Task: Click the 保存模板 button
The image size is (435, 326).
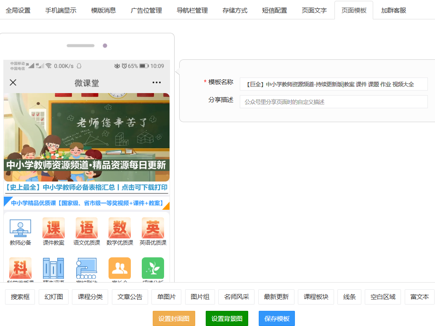Action: click(277, 319)
